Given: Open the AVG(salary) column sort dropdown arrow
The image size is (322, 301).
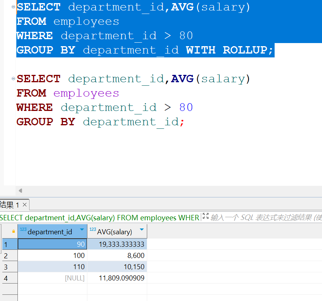Looking at the screenshot, I should coord(142,230).
